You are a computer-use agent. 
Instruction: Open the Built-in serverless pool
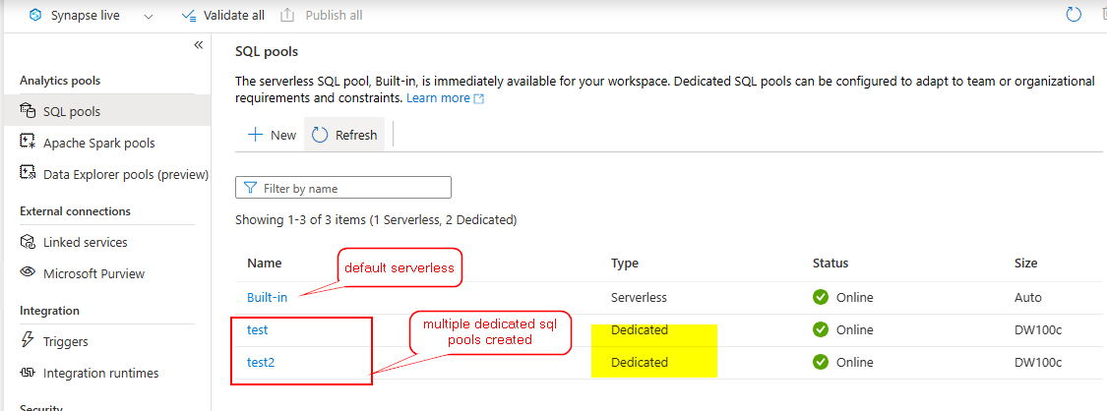(267, 298)
